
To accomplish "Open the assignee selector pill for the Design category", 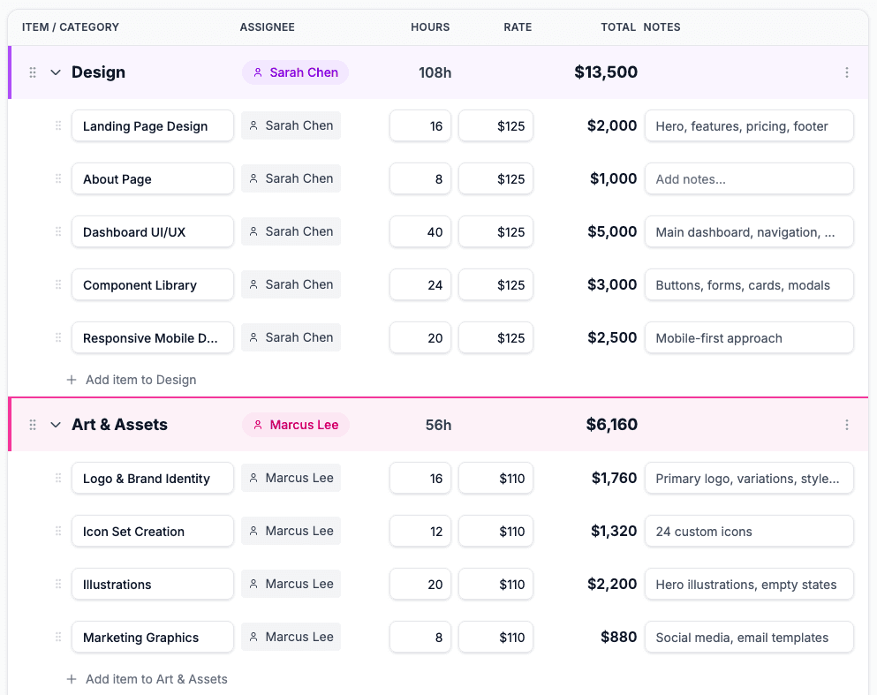I will [295, 72].
